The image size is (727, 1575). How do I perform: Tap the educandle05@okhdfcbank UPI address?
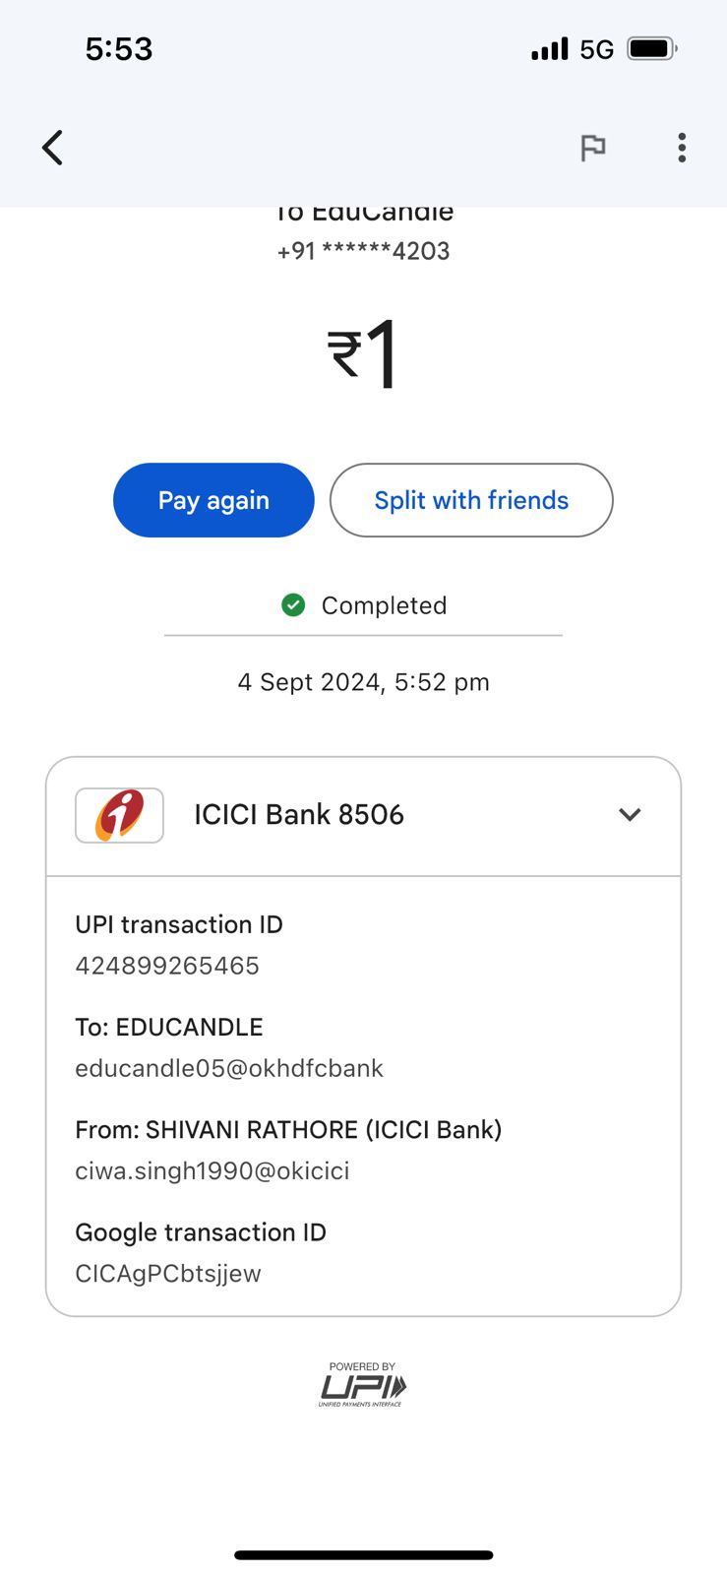pyautogui.click(x=229, y=1068)
